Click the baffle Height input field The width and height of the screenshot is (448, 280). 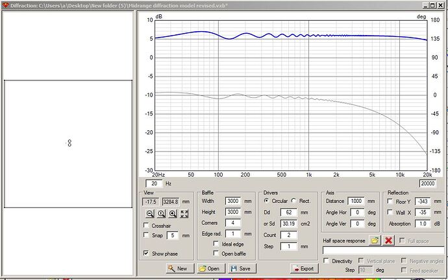pos(233,212)
